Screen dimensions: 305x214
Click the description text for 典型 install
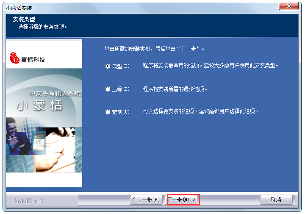click(211, 66)
